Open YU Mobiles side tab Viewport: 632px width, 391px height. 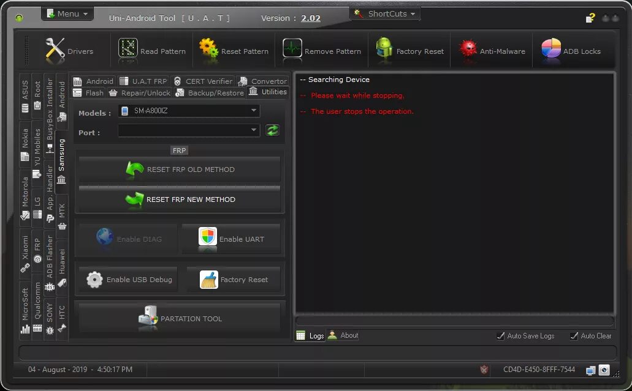click(37, 153)
